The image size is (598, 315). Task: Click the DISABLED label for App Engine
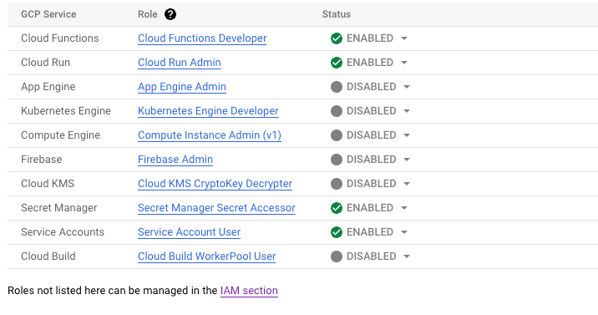click(x=372, y=87)
